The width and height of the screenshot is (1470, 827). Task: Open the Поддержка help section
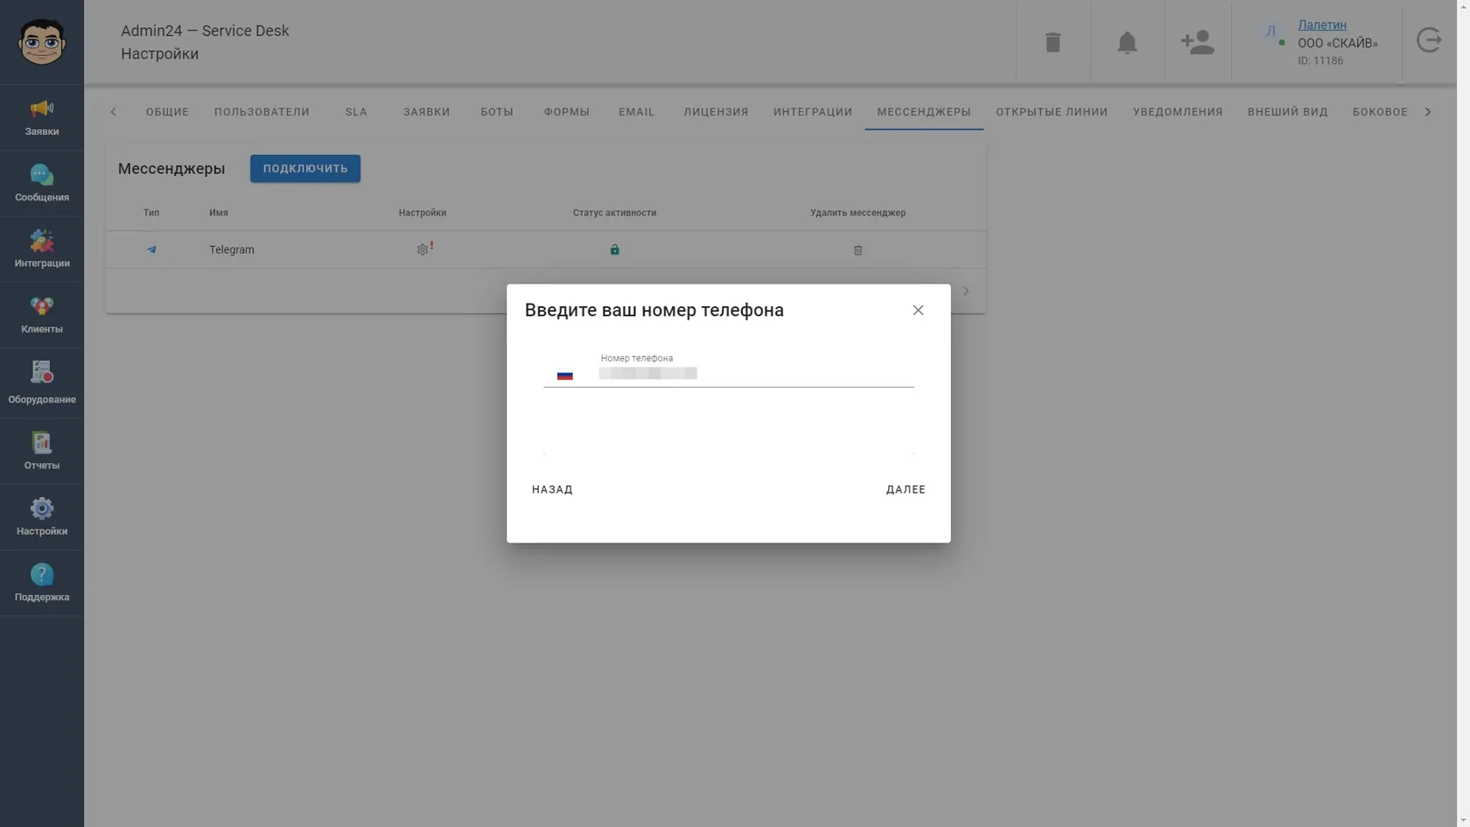coord(42,583)
